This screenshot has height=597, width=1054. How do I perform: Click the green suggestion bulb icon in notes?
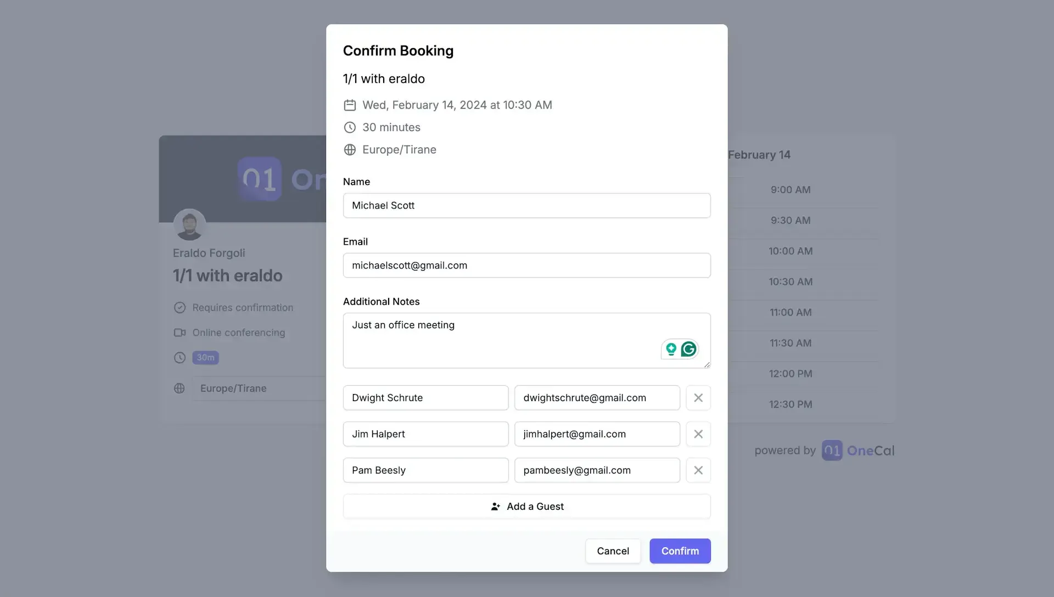(671, 349)
